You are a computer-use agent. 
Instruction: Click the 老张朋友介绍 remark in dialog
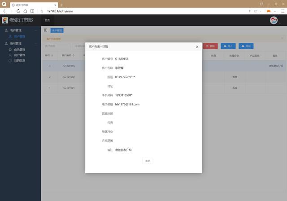[x=123, y=150]
